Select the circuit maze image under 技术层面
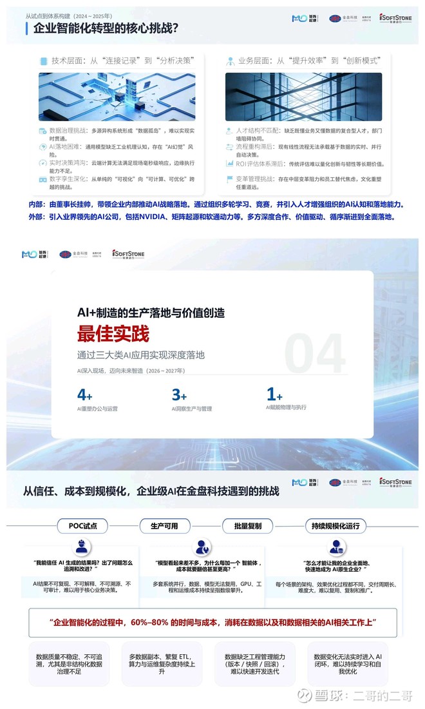Image resolution: width=425 pixels, height=709 pixels. pos(117,97)
